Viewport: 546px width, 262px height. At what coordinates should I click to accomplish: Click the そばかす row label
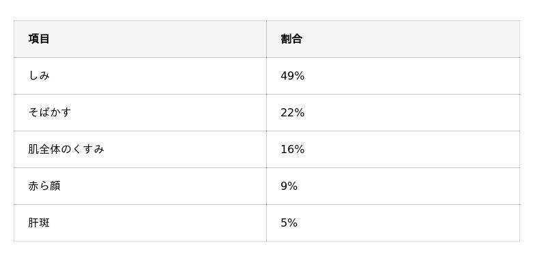click(49, 112)
